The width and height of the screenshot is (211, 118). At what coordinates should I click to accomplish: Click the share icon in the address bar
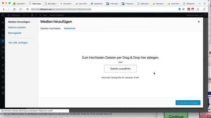[x=198, y=9]
